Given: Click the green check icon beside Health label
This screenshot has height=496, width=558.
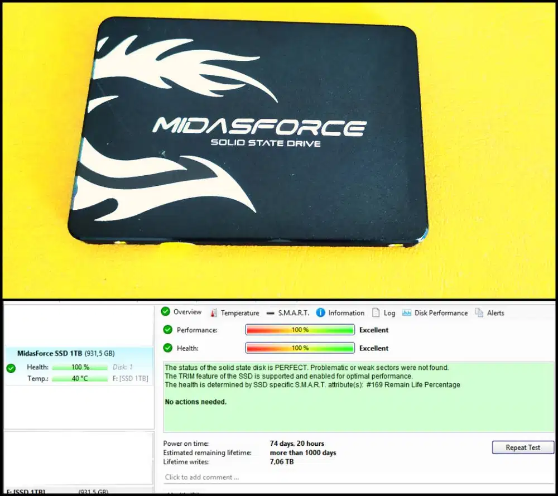Looking at the screenshot, I should coord(167,348).
